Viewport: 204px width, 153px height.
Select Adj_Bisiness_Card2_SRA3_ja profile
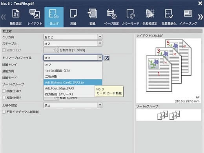(x=73, y=82)
